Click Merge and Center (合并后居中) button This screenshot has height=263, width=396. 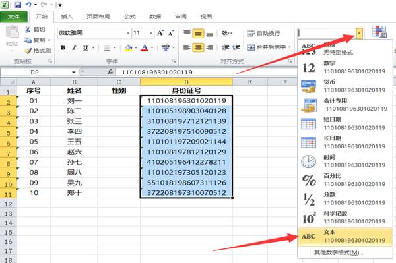tap(267, 47)
